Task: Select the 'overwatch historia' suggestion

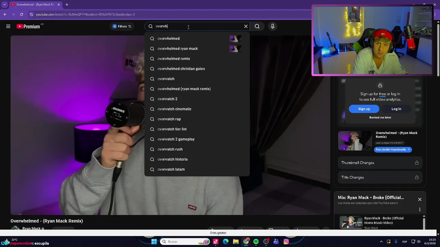Action: point(197,159)
